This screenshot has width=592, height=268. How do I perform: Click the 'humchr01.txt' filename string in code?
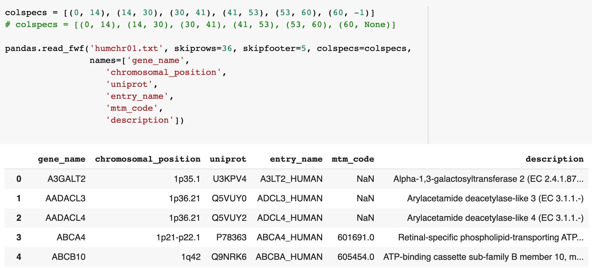click(x=126, y=48)
